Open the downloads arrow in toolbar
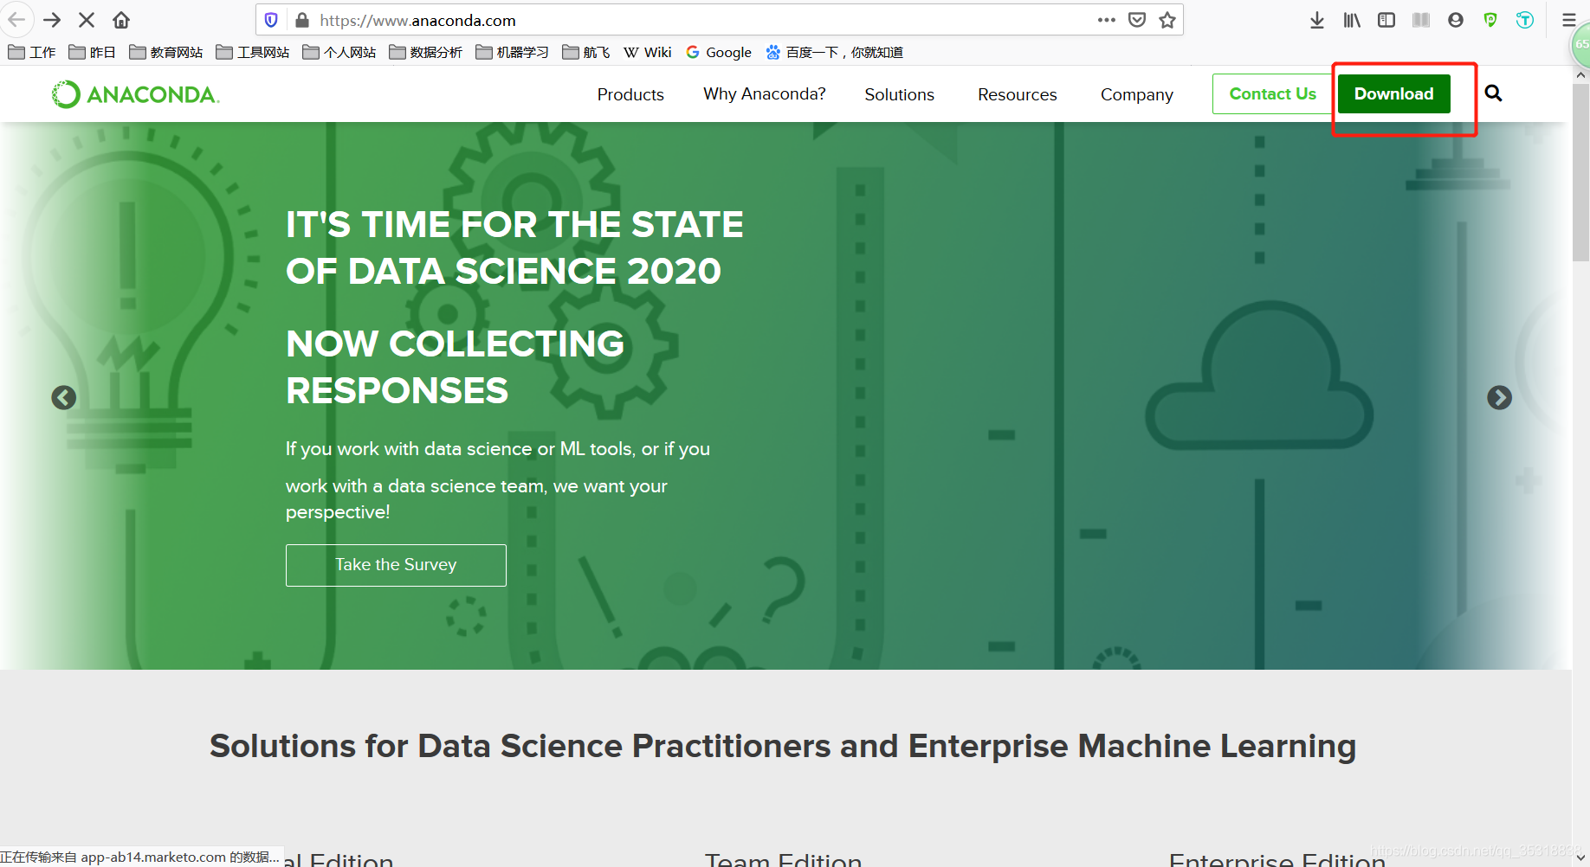Image resolution: width=1590 pixels, height=867 pixels. point(1316,20)
